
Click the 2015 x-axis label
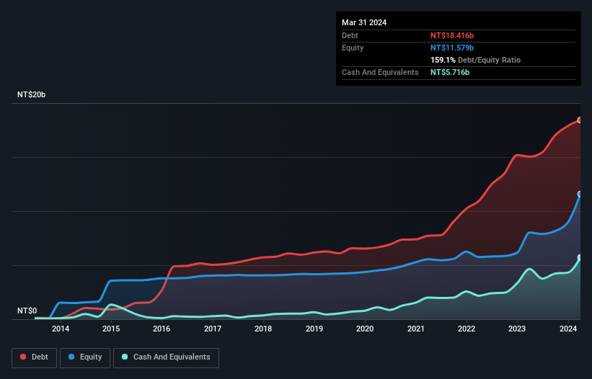(x=111, y=329)
